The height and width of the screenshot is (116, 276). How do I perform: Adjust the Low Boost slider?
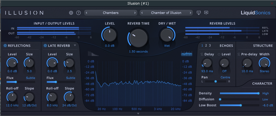(240, 105)
